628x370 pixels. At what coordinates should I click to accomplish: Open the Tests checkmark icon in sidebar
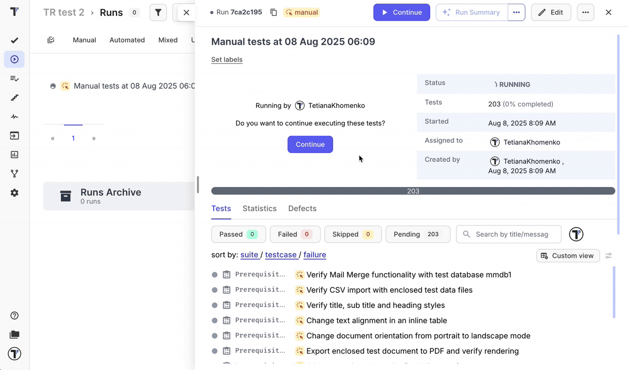click(x=14, y=40)
